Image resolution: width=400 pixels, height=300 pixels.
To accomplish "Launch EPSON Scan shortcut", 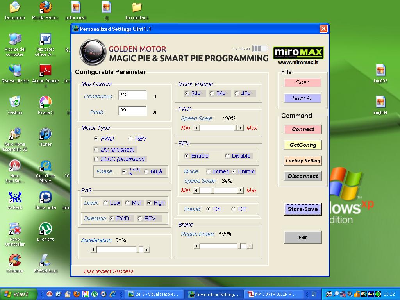I will [45, 264].
